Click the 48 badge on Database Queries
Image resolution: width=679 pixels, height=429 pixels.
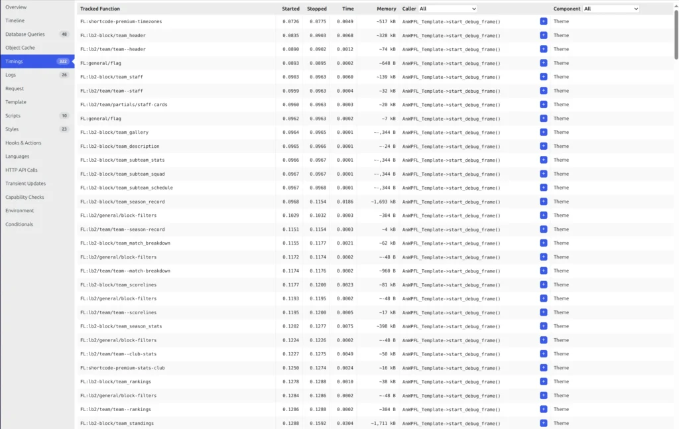pyautogui.click(x=64, y=34)
